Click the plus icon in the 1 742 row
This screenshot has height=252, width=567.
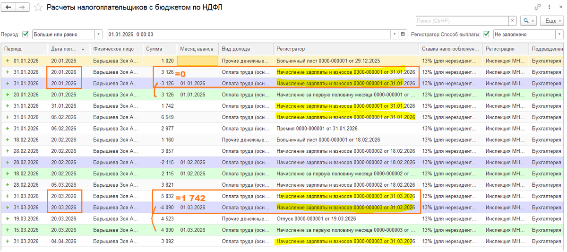pyautogui.click(x=7, y=106)
